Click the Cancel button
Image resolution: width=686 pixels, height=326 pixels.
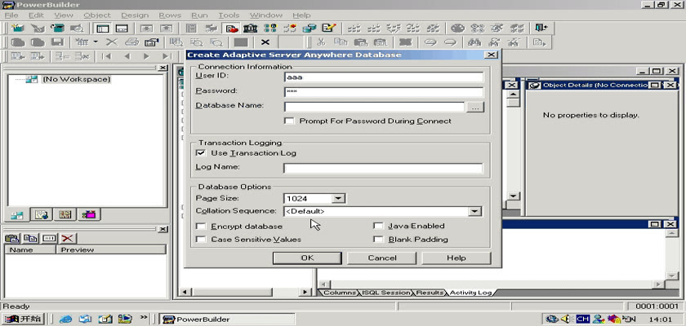coord(382,258)
